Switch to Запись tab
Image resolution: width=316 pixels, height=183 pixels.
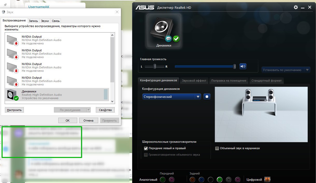point(33,21)
